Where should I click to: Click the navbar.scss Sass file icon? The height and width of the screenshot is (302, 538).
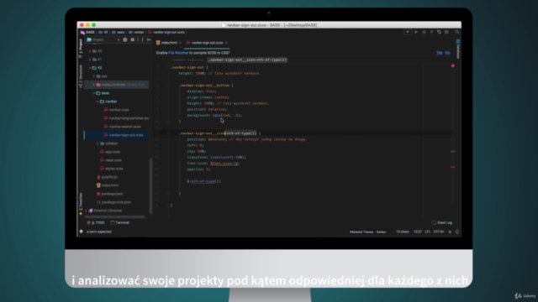106,110
